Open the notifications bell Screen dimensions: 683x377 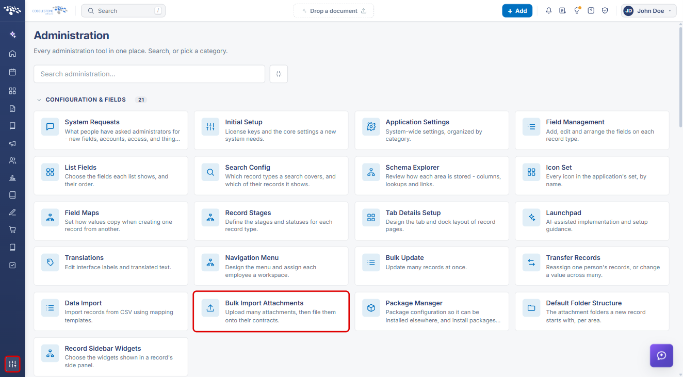point(549,11)
